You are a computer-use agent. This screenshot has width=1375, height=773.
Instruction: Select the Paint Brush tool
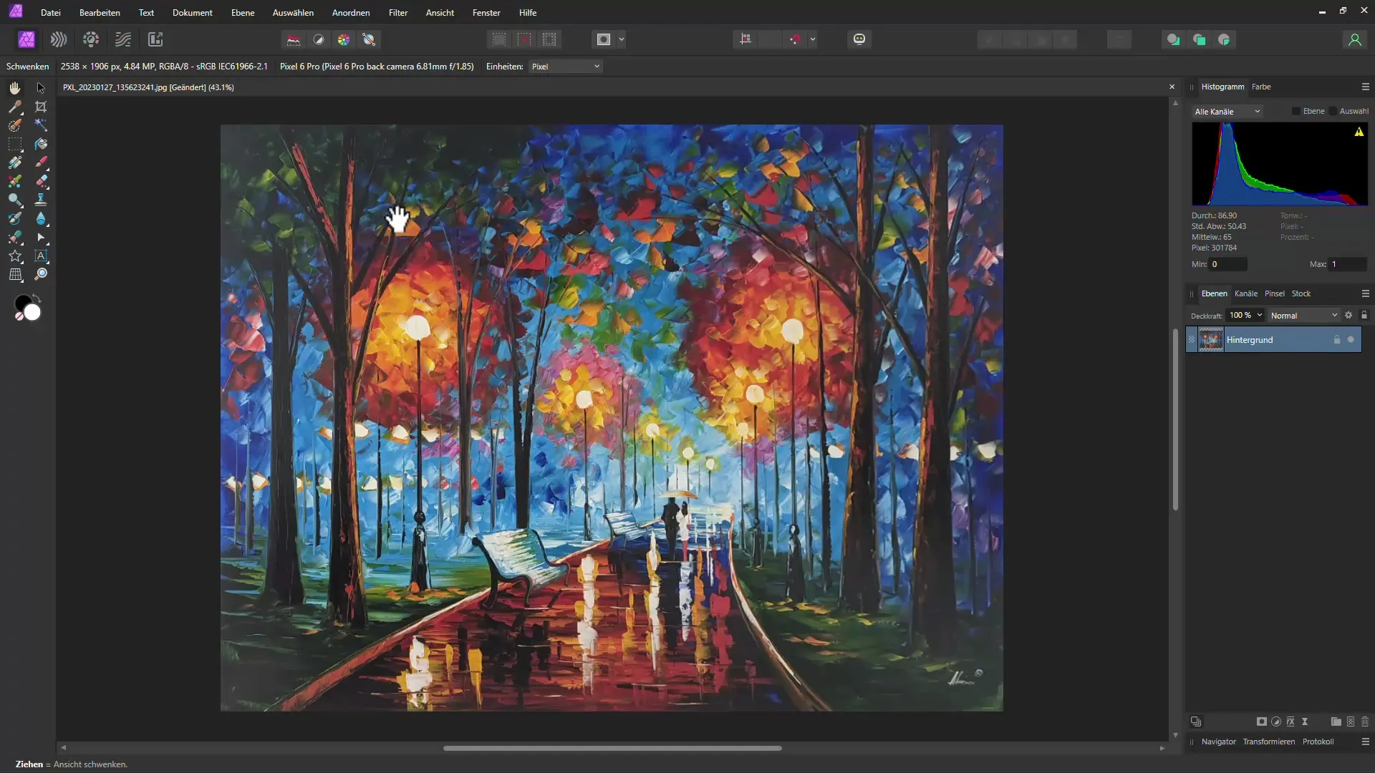(41, 162)
